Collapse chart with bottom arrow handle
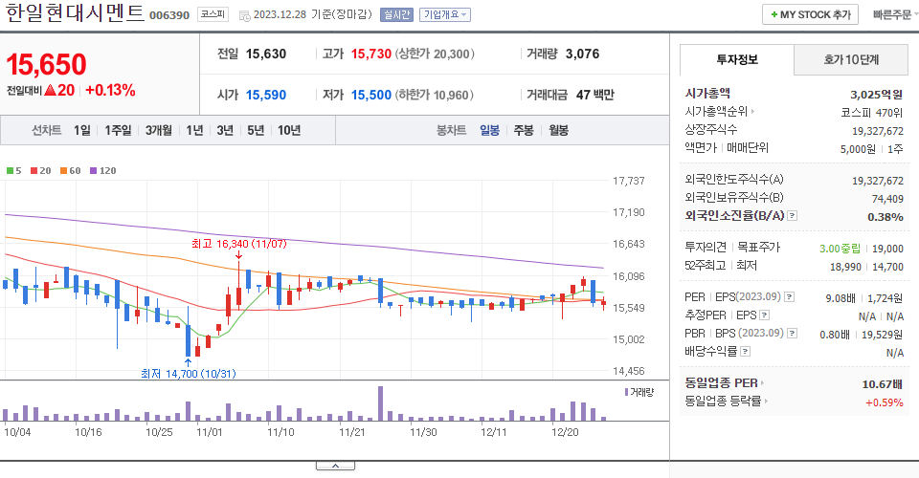Viewport: 919px width, 478px height. click(x=335, y=466)
